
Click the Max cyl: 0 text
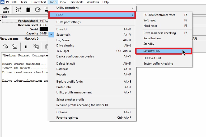point(31,39)
